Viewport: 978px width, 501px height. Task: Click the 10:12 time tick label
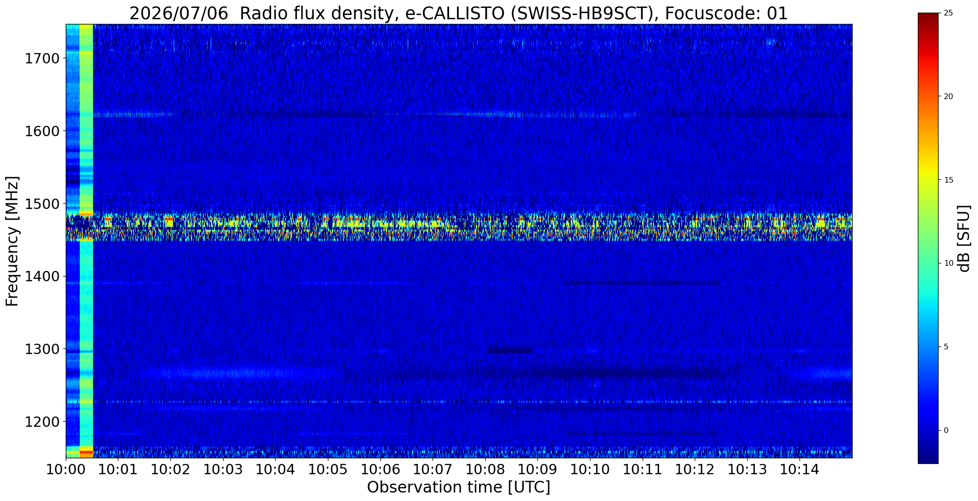click(x=695, y=470)
